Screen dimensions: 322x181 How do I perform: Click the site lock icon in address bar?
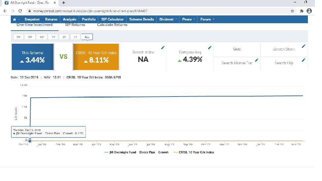click(30, 11)
